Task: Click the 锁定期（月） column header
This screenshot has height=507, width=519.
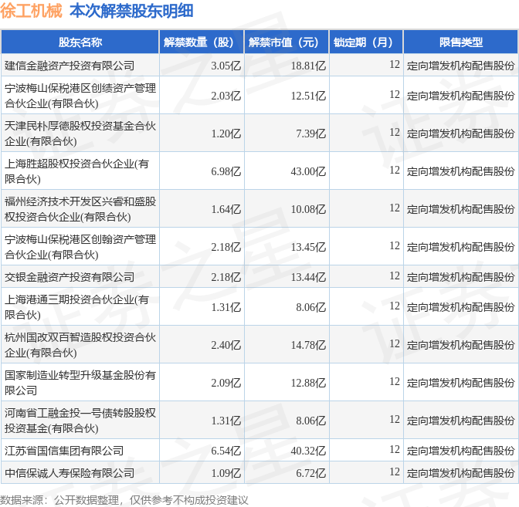Action: (x=366, y=42)
